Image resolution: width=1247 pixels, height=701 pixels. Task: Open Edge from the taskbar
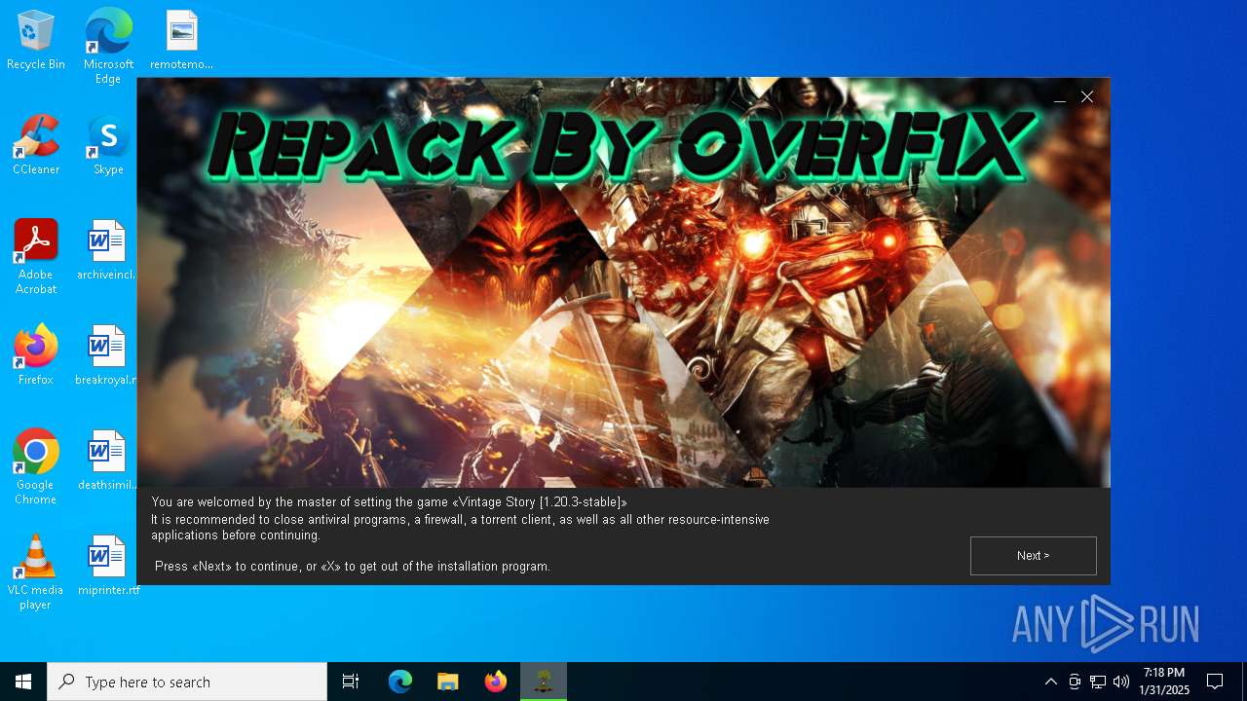coord(400,682)
